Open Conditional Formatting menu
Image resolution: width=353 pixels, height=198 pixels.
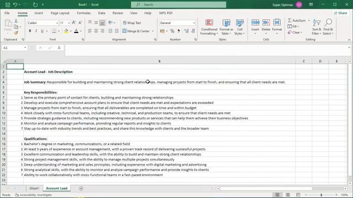(209, 27)
